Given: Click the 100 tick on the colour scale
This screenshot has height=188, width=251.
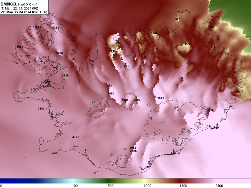Looking at the screenshot, I should point(75,186).
